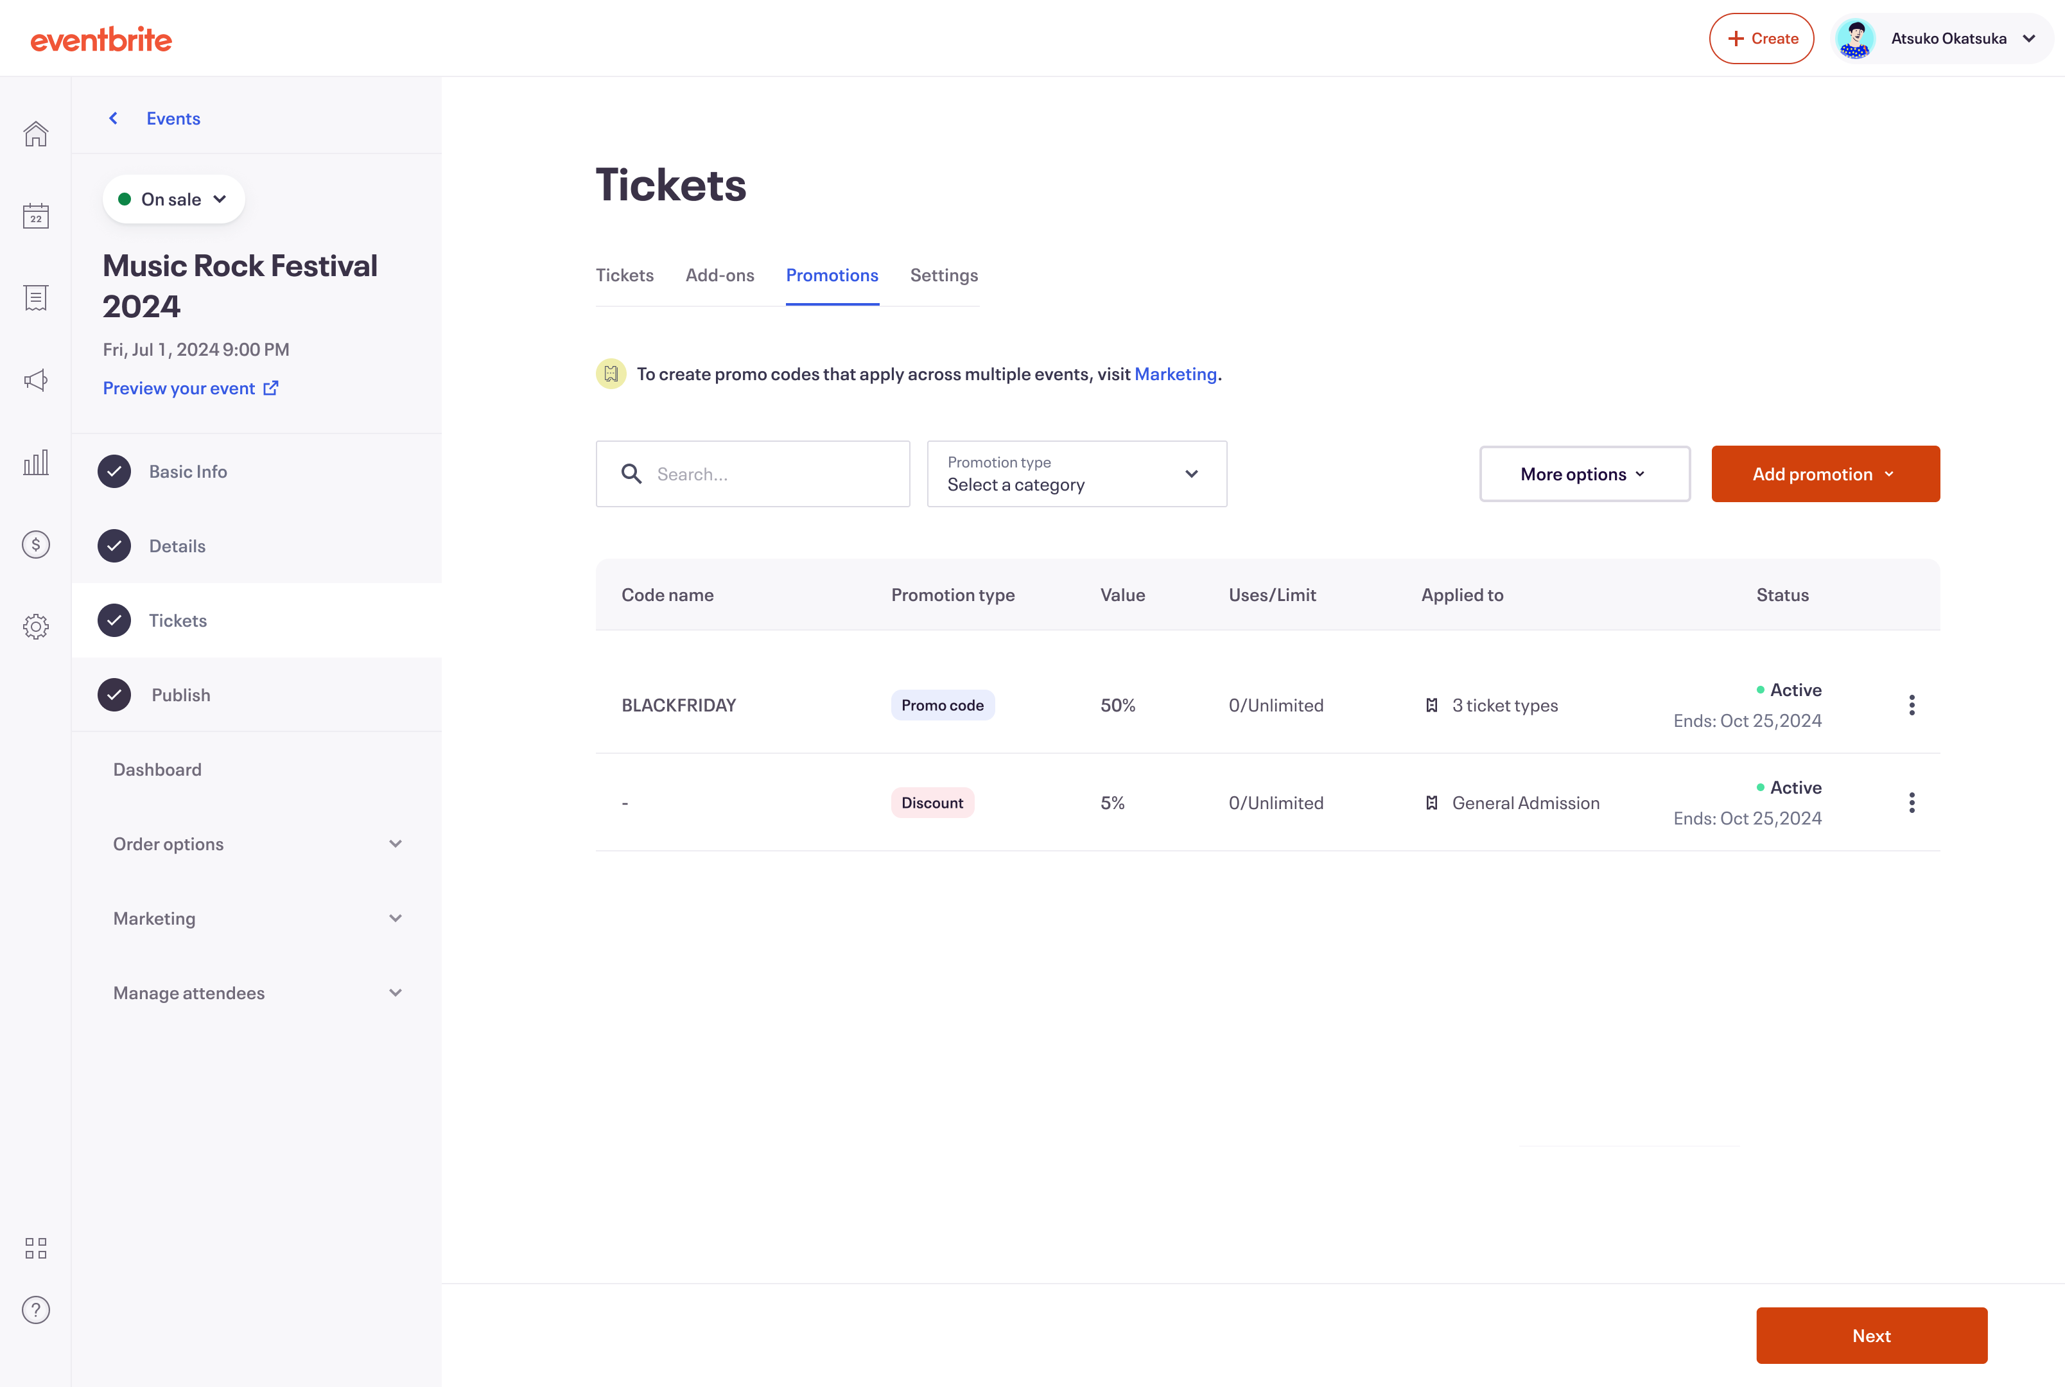Open the More options dropdown

click(x=1585, y=474)
